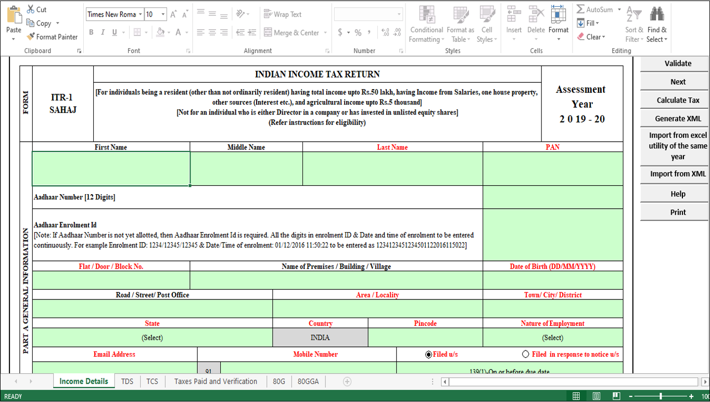Click the align text right icon

pyautogui.click(x=224, y=32)
